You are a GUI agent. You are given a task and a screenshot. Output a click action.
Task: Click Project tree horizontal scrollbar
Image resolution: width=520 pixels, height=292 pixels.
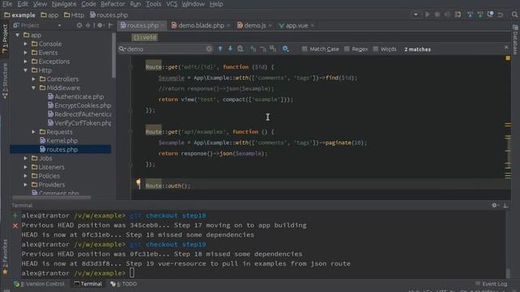[51, 197]
